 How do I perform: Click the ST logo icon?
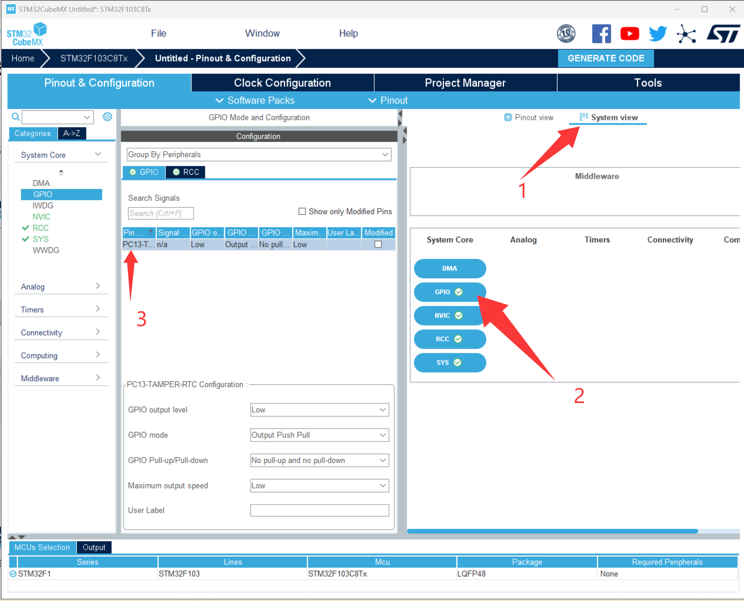723,34
